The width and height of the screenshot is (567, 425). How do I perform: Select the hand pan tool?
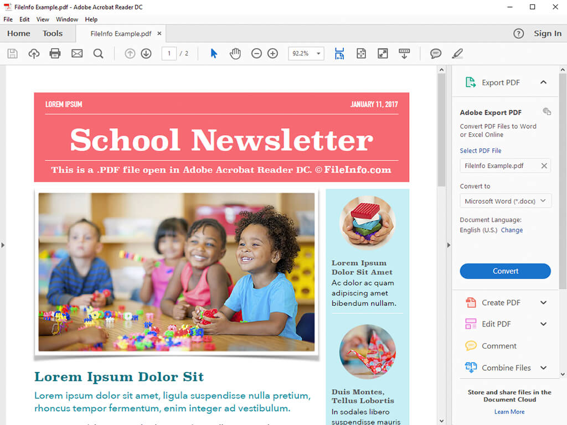(x=235, y=54)
